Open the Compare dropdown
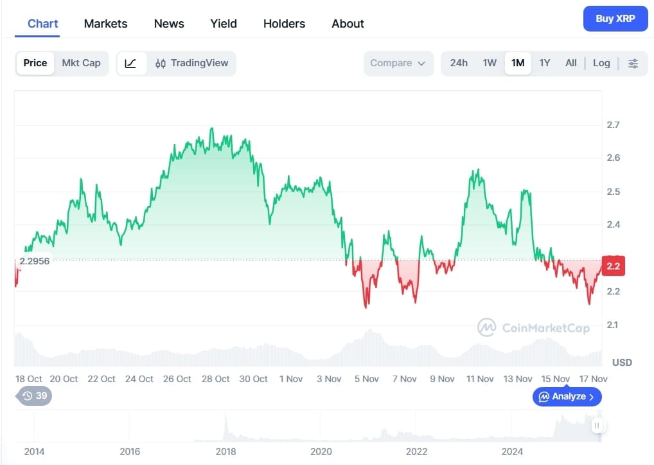654x465 pixels. (398, 64)
